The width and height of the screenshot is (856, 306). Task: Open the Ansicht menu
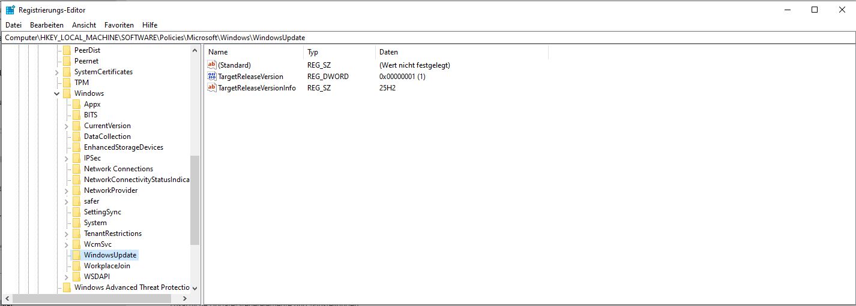pos(84,25)
